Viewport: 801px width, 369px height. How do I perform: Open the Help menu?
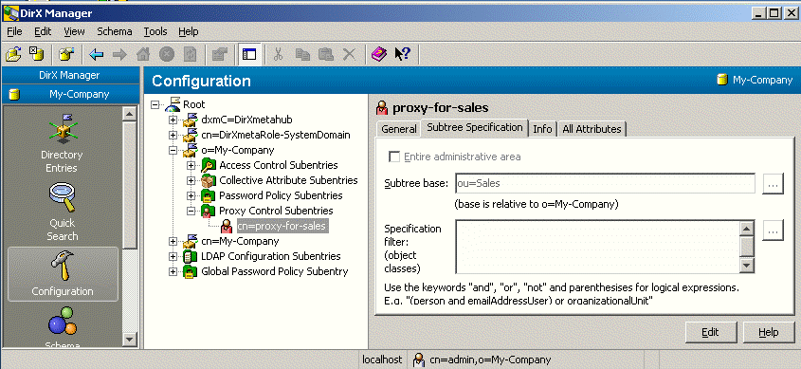tap(189, 31)
